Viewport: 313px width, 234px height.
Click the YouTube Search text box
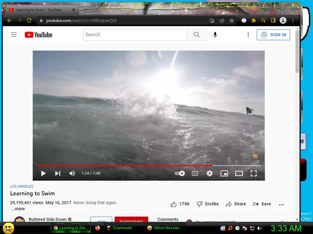pyautogui.click(x=135, y=35)
